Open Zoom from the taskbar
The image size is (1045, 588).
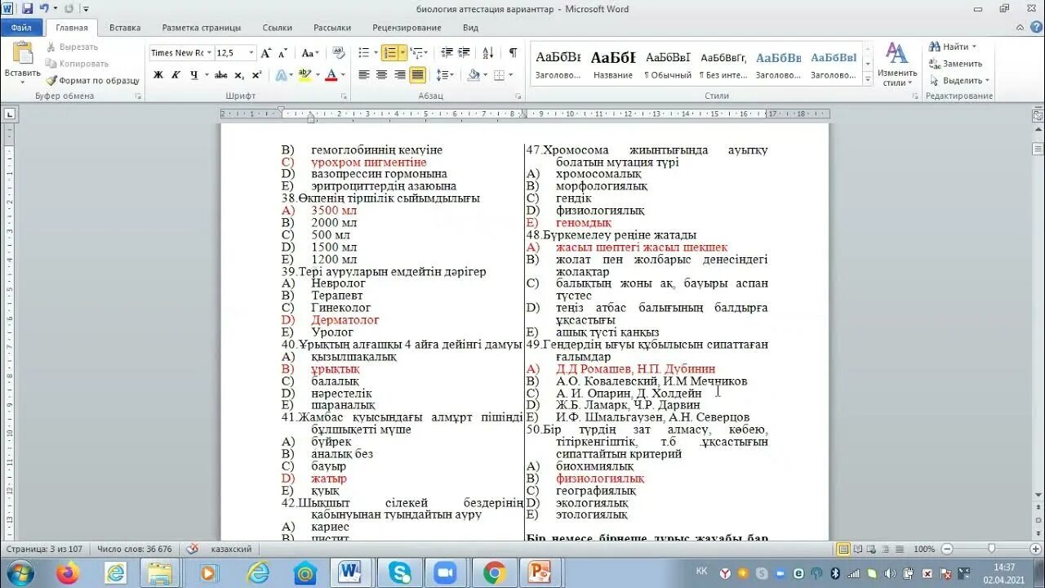coord(446,572)
